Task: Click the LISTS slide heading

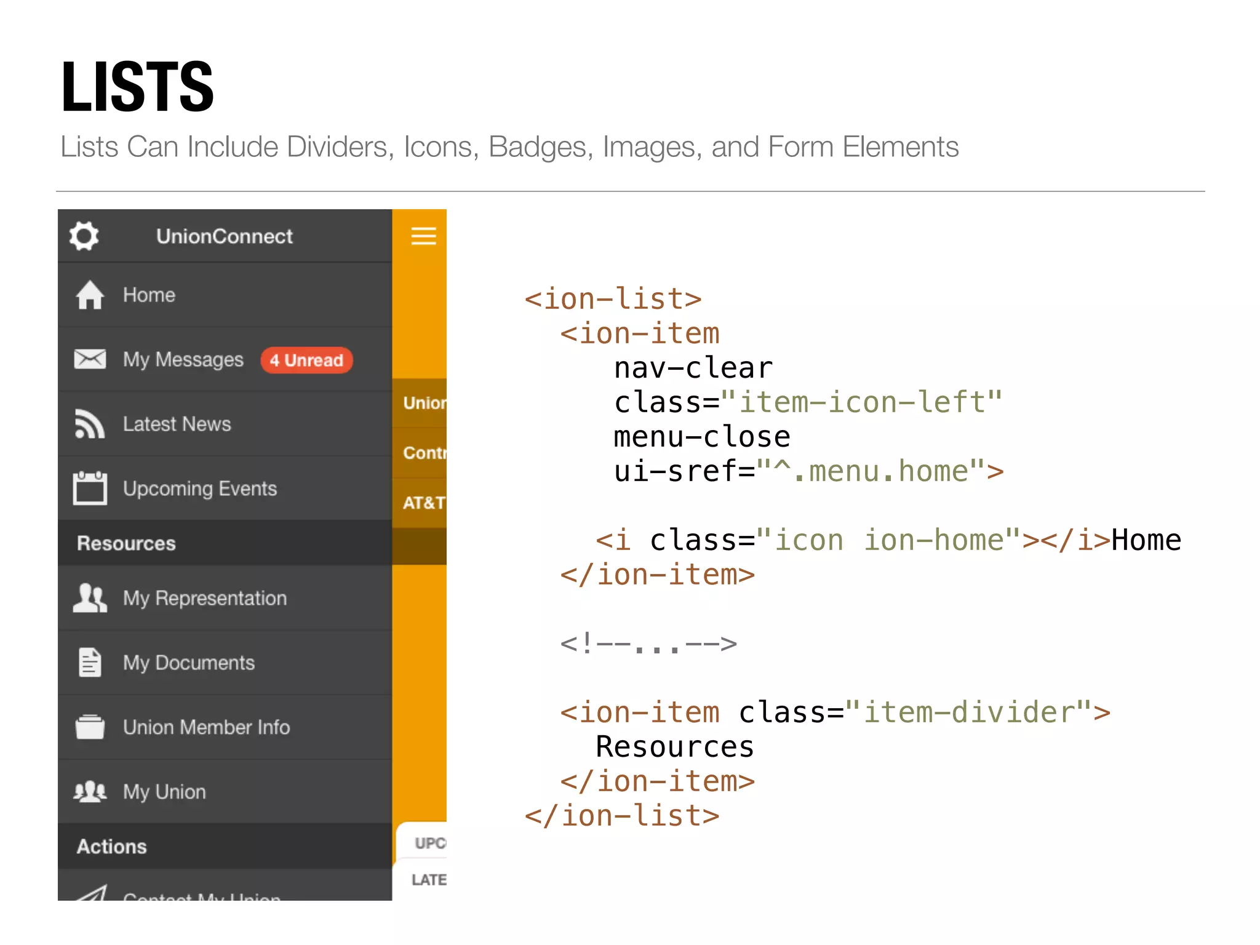Action: click(x=137, y=87)
